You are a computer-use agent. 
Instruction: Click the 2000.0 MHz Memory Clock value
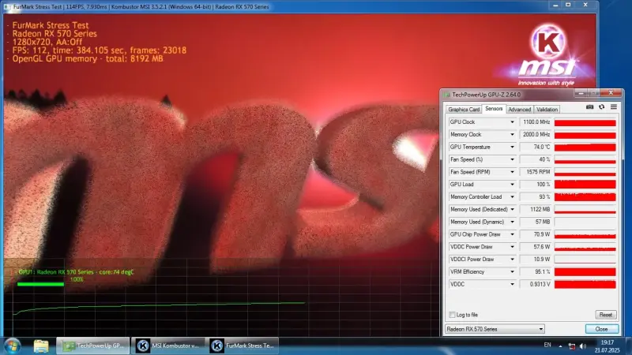536,134
